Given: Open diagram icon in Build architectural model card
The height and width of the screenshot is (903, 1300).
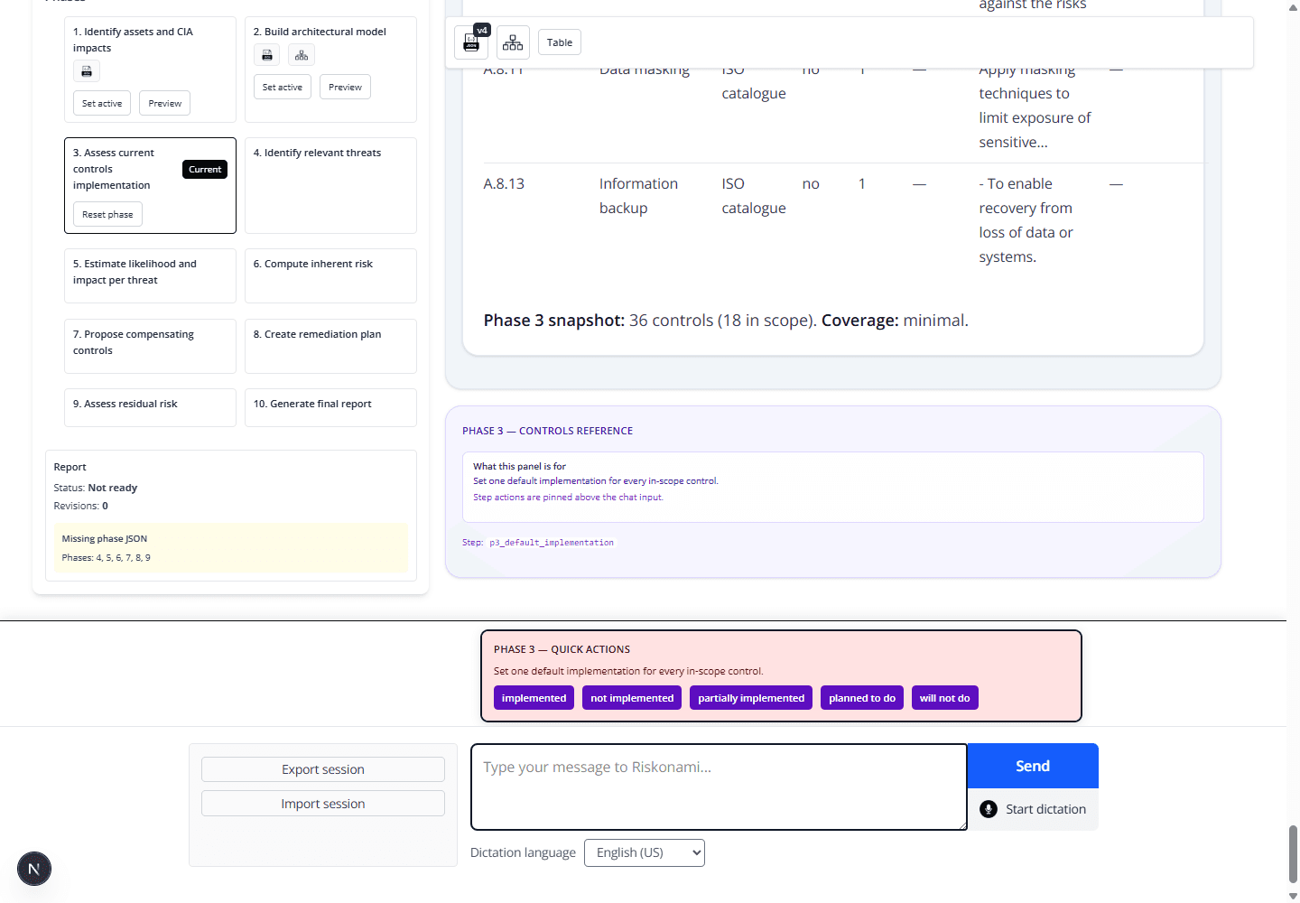Looking at the screenshot, I should (302, 55).
